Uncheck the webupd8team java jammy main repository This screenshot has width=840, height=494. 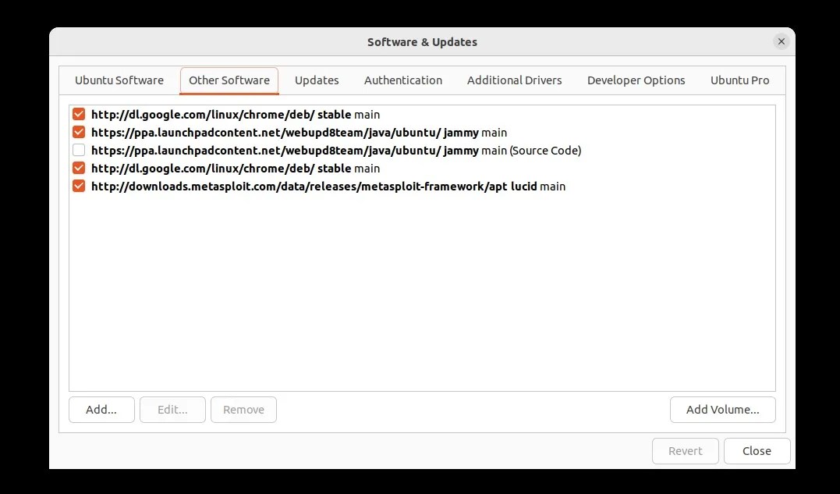pyautogui.click(x=78, y=132)
